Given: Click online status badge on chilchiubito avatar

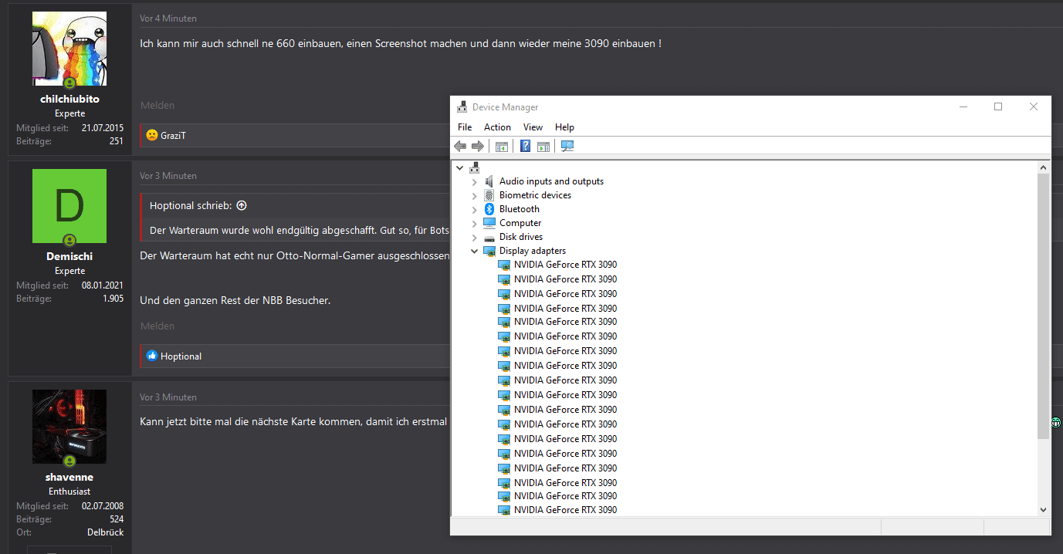Looking at the screenshot, I should click(x=69, y=83).
